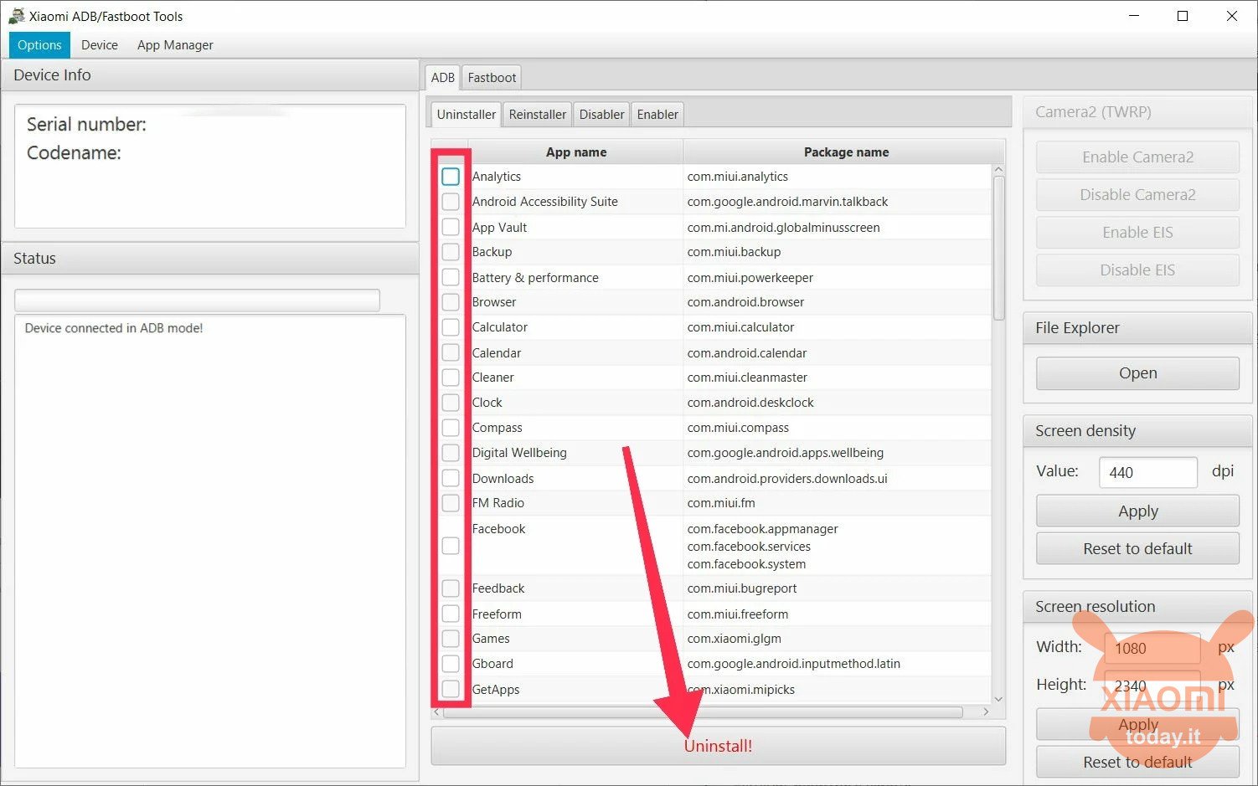Click the Enable EIS button
This screenshot has height=786, width=1258.
[x=1137, y=233]
